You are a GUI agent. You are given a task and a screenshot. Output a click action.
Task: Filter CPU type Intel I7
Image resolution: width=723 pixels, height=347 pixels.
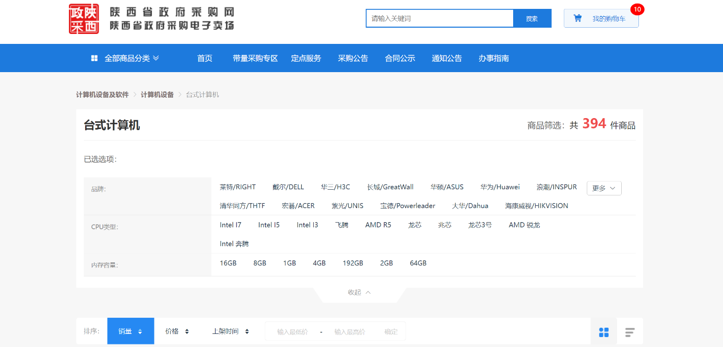coord(231,225)
